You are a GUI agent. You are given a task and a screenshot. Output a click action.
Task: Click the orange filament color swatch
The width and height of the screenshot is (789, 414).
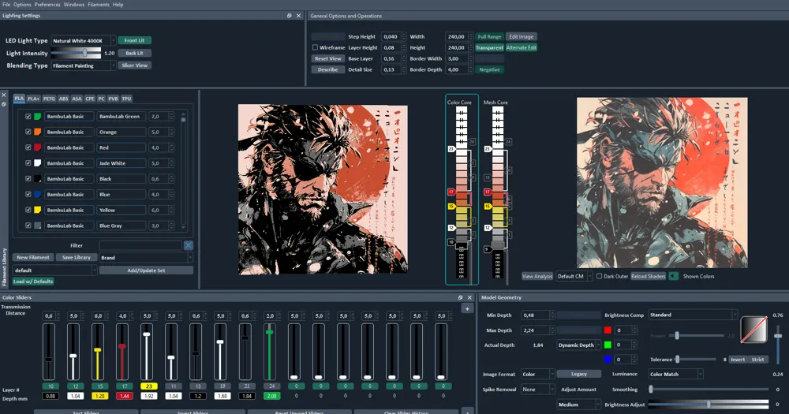click(x=37, y=132)
